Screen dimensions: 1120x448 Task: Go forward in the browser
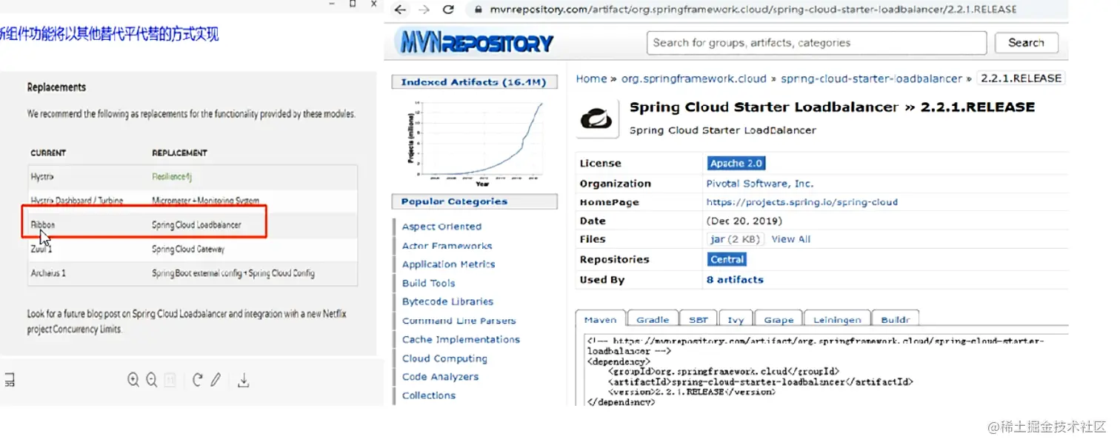click(424, 10)
